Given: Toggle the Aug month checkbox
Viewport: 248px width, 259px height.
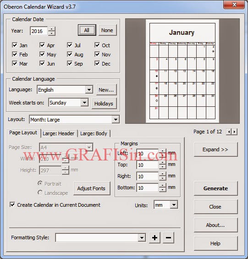Looking at the screenshot, I should tap(70, 54).
